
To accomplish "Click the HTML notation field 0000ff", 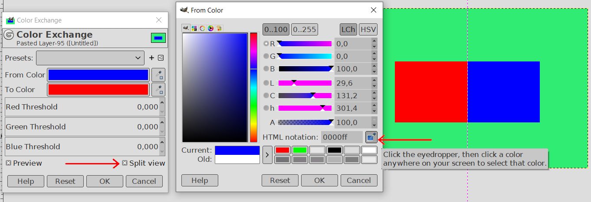I will click(342, 137).
